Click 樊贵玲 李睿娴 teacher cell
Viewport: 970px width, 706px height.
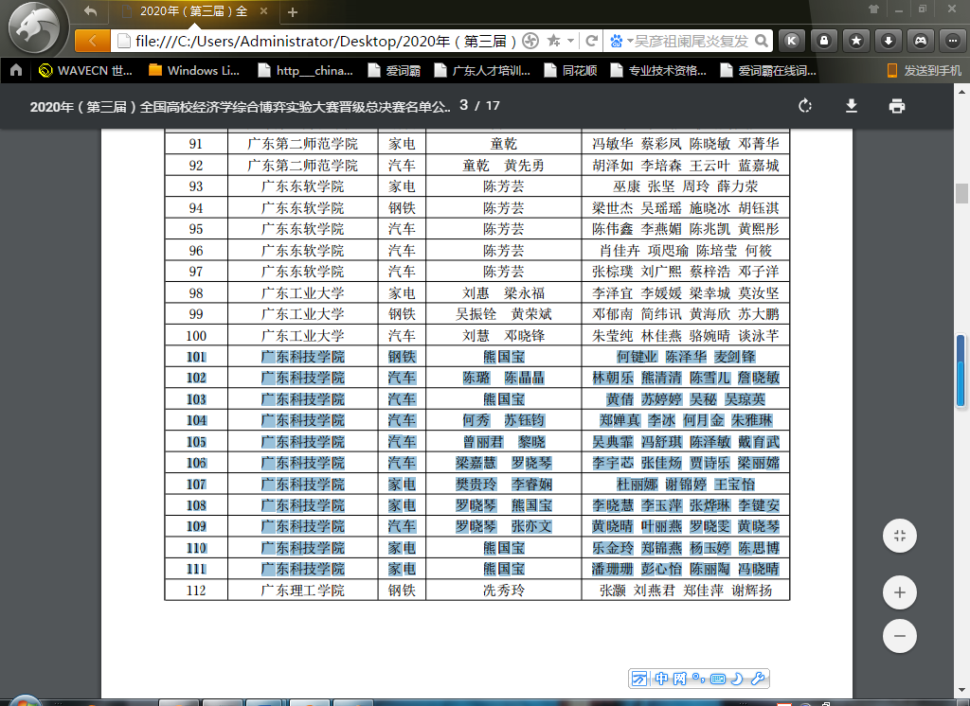(x=504, y=484)
